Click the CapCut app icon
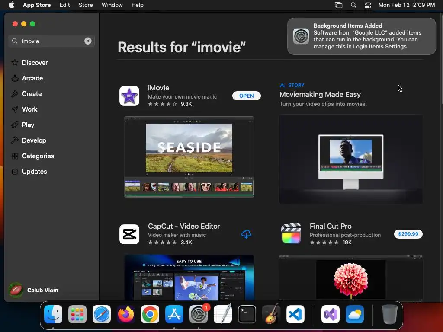The image size is (443, 332). (129, 234)
